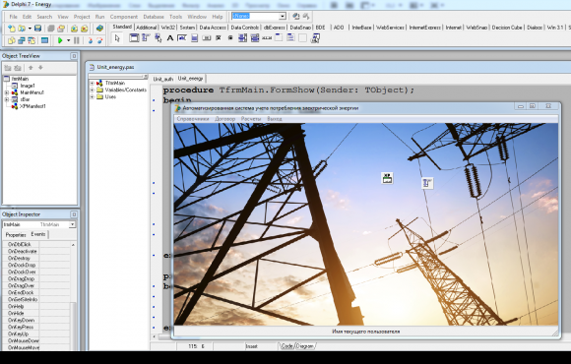Viewport: 571px width, 364px height.
Task: Open Help contents book icon
Action: click(99, 29)
